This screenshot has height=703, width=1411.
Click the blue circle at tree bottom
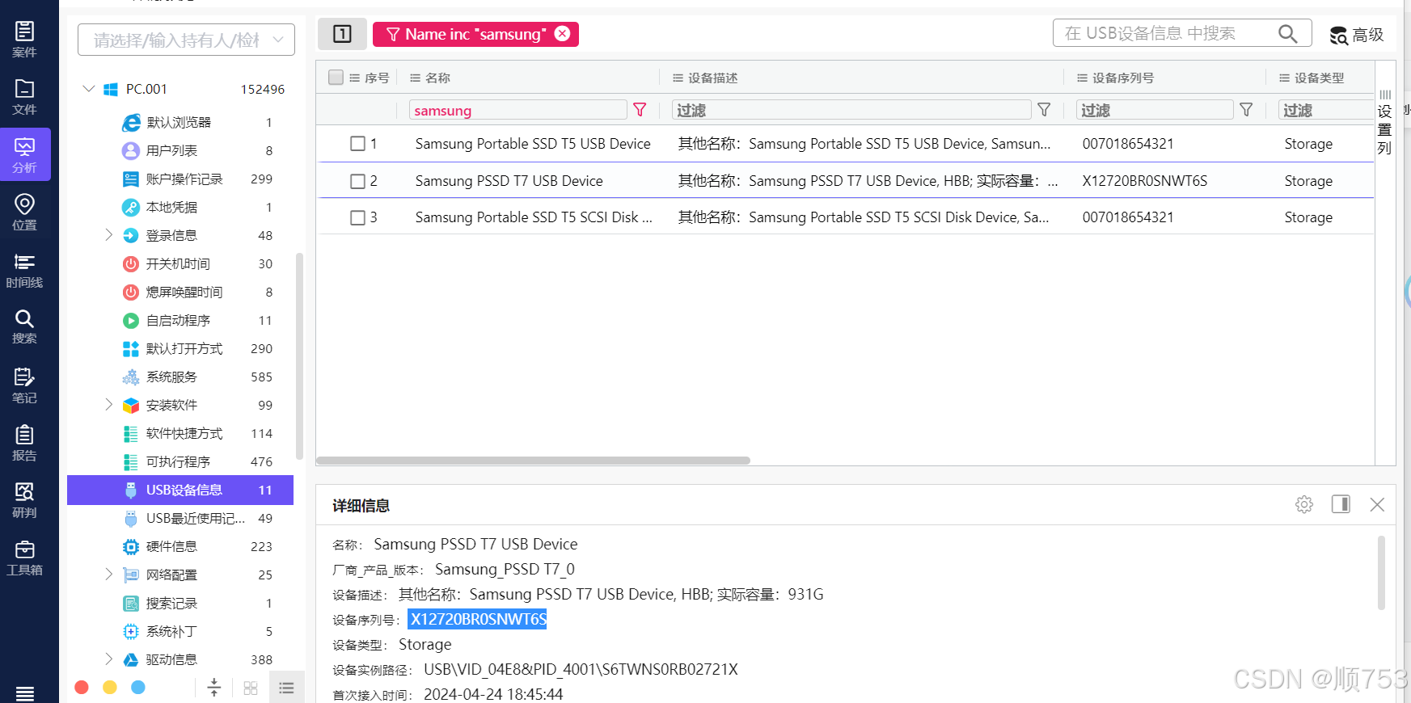pyautogui.click(x=138, y=687)
